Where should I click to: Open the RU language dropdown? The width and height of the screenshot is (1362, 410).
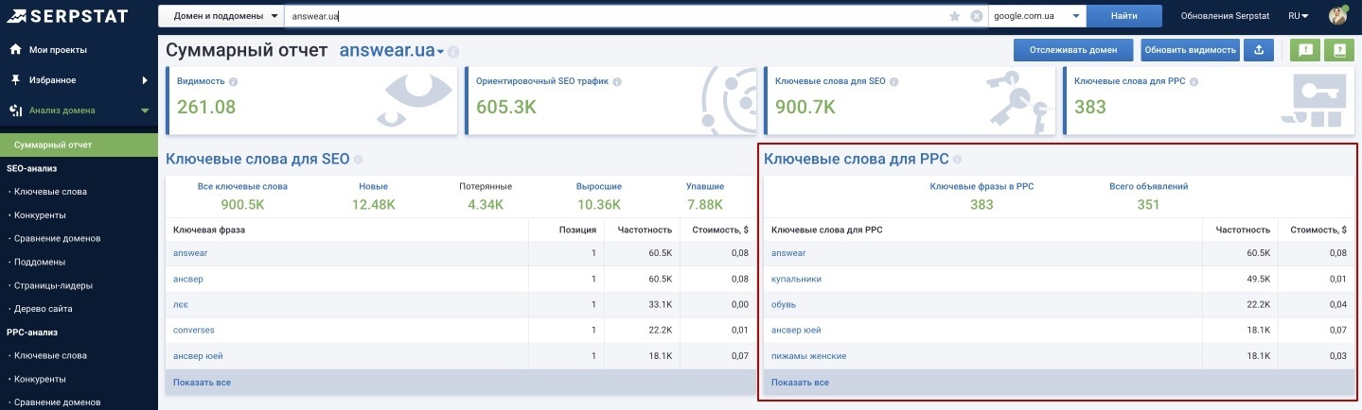(1299, 16)
